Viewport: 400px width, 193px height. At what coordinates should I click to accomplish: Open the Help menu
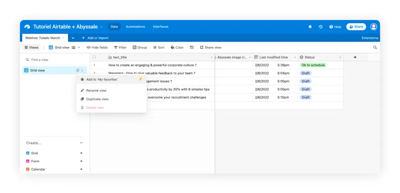point(335,26)
